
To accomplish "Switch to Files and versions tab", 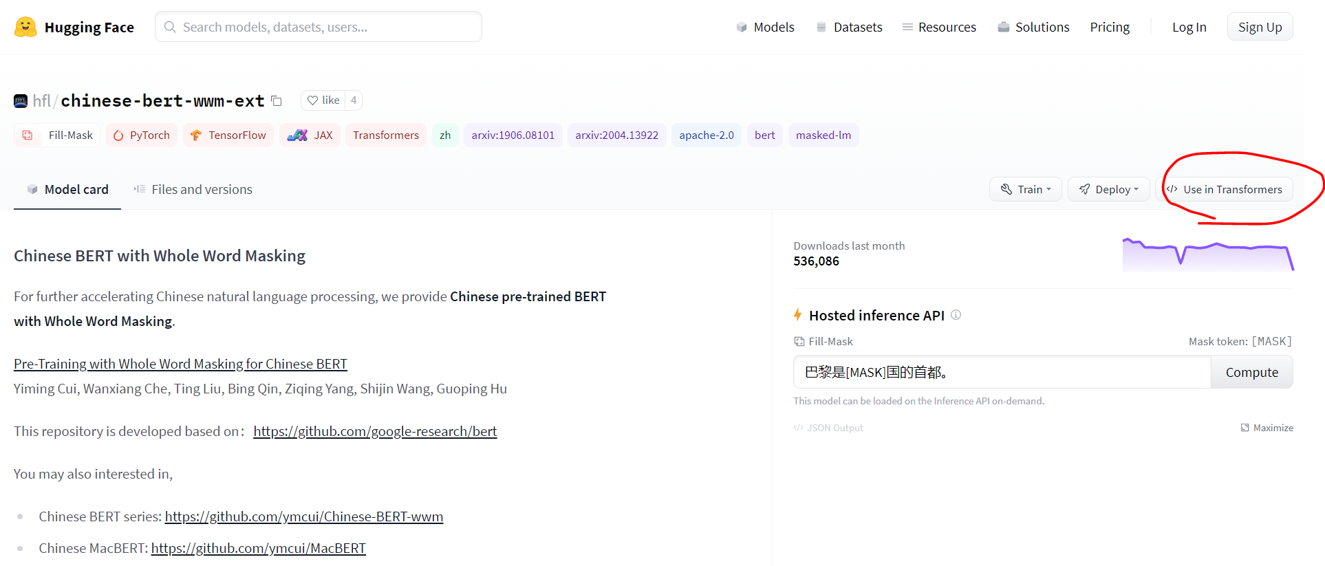I will [x=193, y=189].
